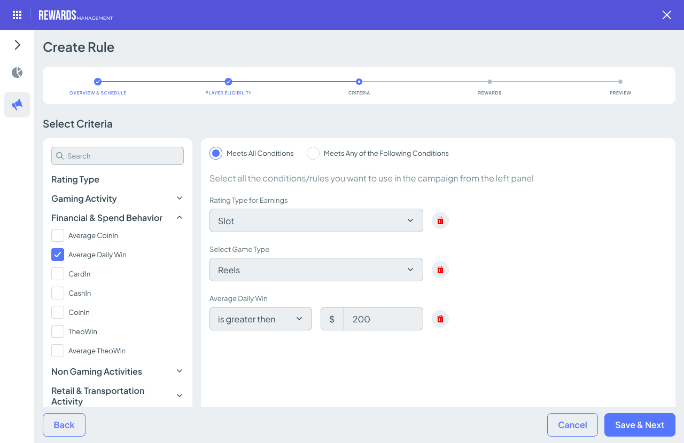Expand the left navigation with arrow icon
The image size is (684, 443).
(17, 44)
